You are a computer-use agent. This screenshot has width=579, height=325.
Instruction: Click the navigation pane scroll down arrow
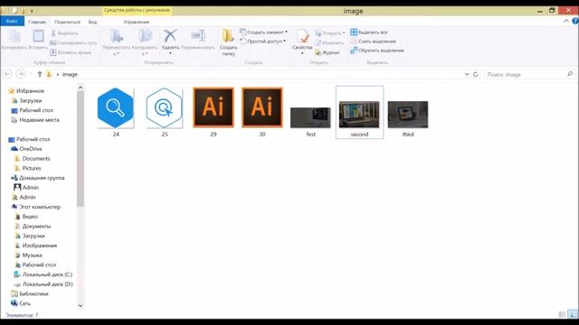81,305
